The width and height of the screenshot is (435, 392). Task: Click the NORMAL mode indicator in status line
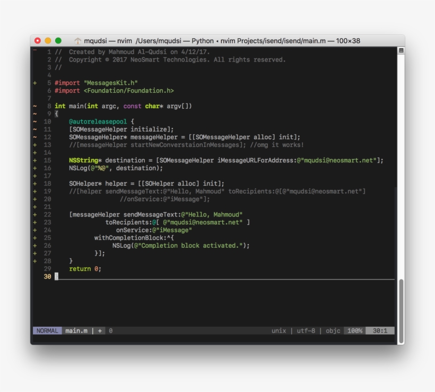pos(47,330)
